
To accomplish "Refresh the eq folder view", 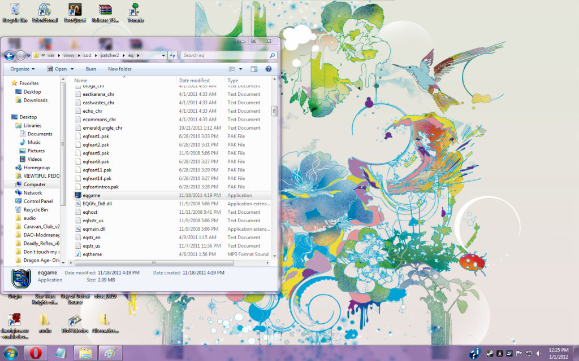I will pos(172,55).
